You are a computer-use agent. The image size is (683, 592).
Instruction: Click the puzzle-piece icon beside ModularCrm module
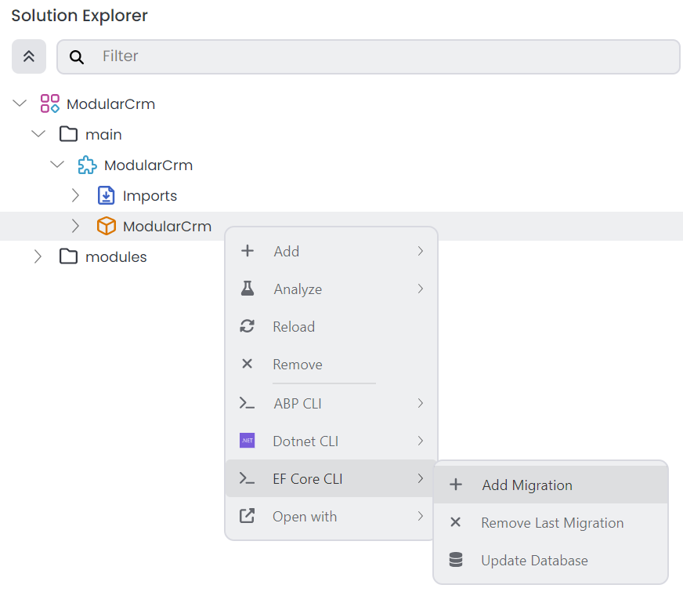click(x=87, y=165)
